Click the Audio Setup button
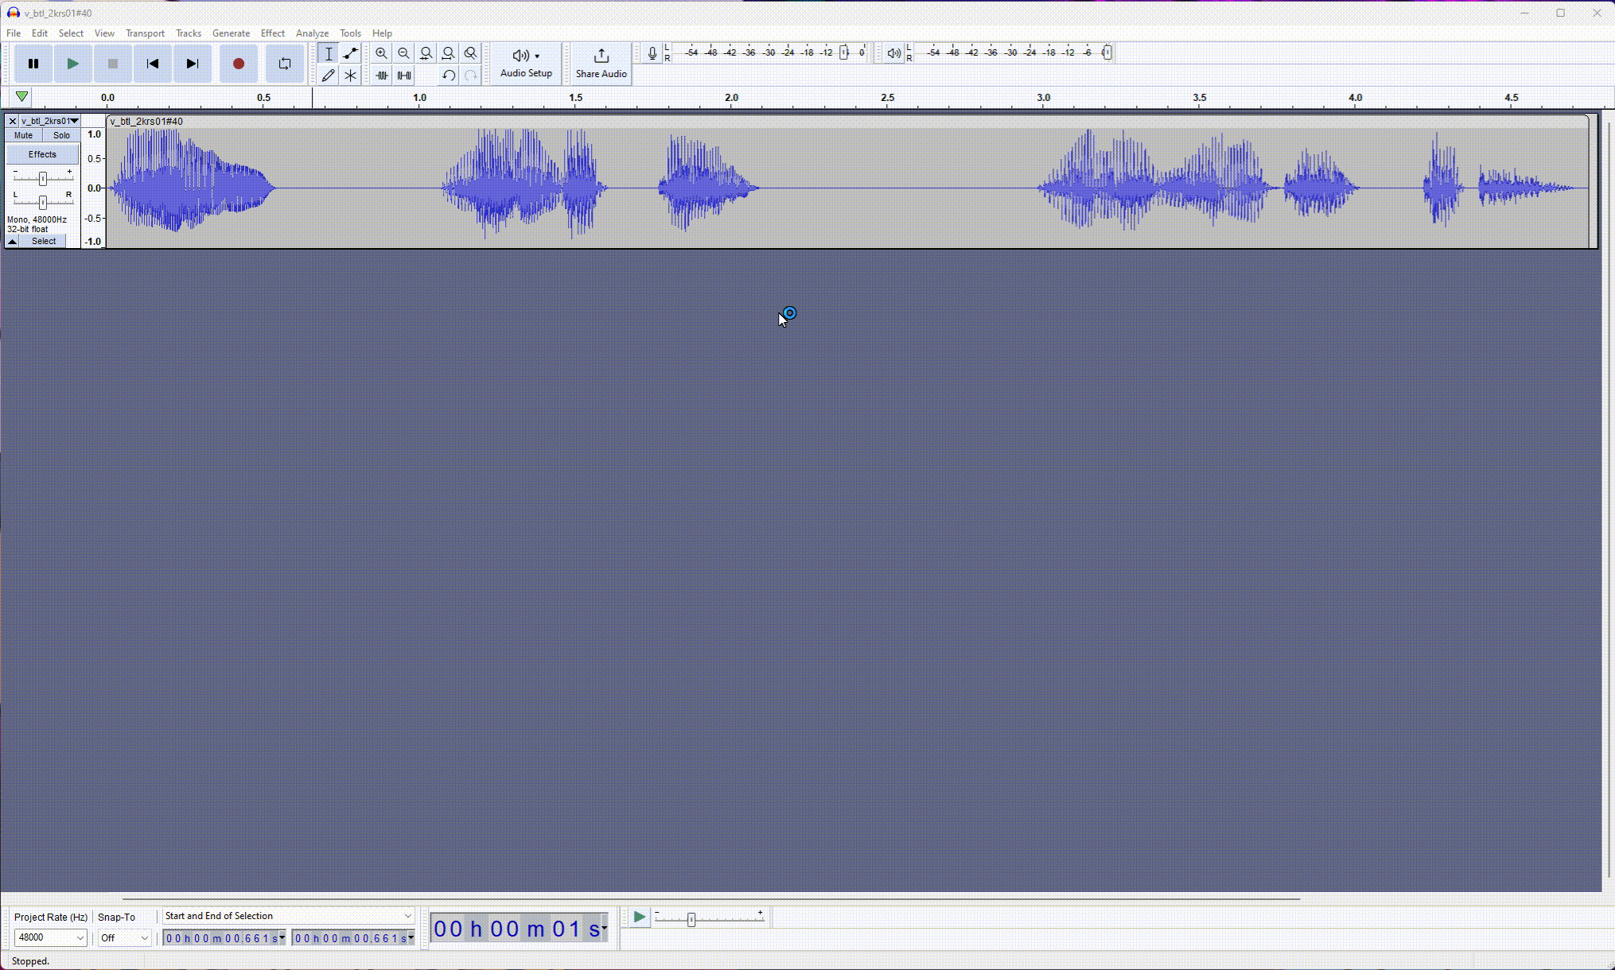This screenshot has width=1615, height=970. 525,62
